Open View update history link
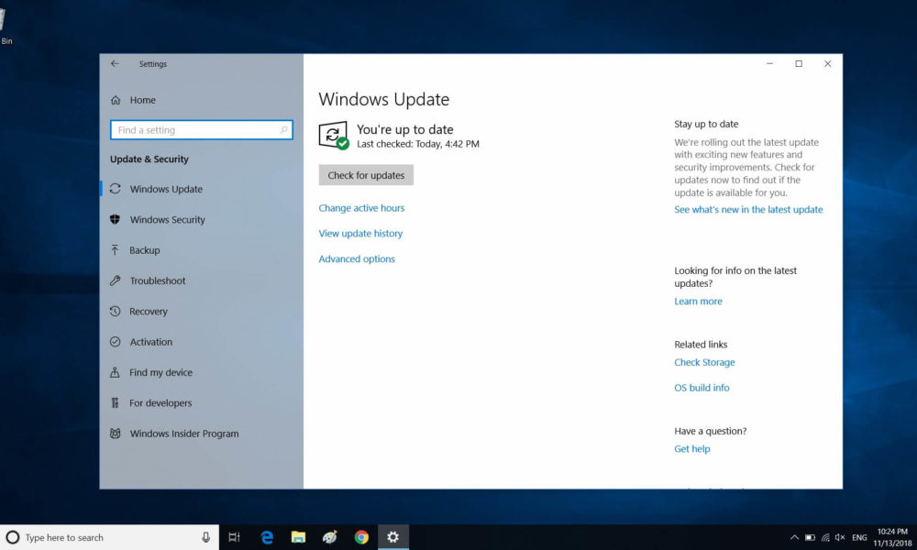917x550 pixels. coord(360,233)
